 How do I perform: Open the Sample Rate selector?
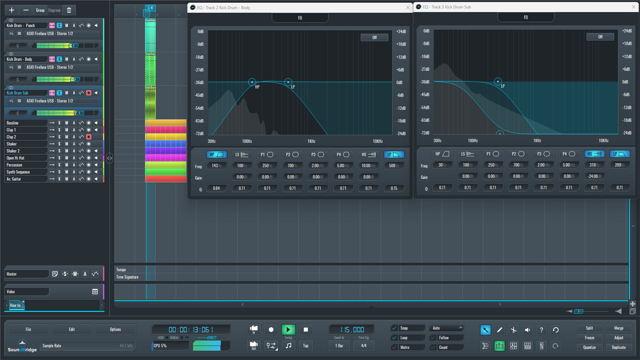[x=88, y=346]
